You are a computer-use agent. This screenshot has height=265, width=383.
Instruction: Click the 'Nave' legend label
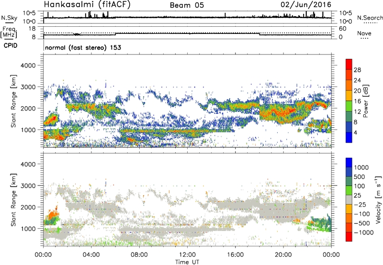coord(364,33)
